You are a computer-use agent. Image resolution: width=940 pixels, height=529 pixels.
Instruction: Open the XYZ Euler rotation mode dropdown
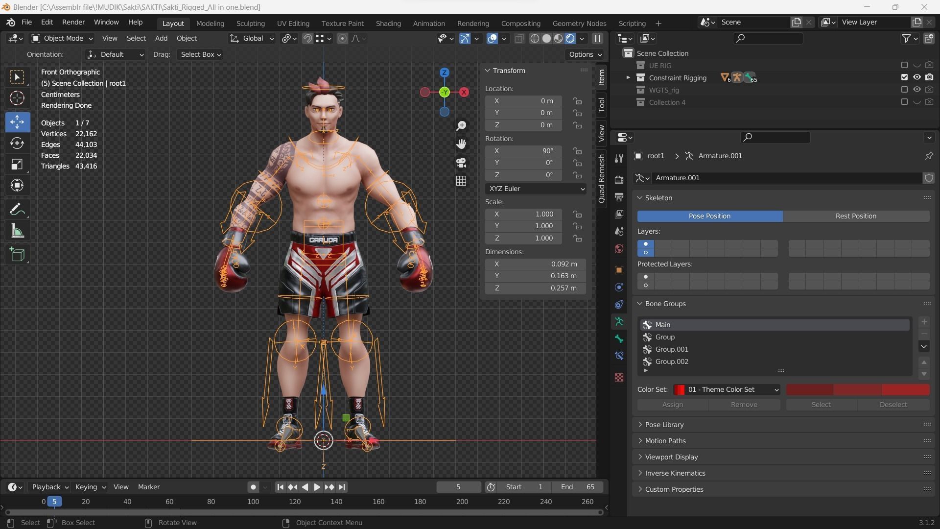coord(536,189)
